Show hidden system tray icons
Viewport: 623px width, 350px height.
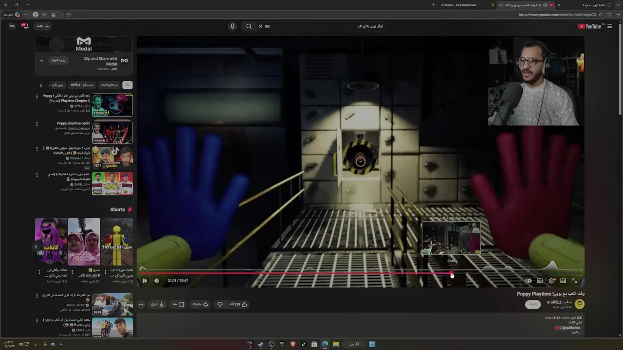point(61,344)
